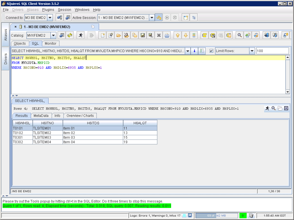The image size is (294, 220).
Task: Switch to the Objects tab
Action: click(x=20, y=44)
